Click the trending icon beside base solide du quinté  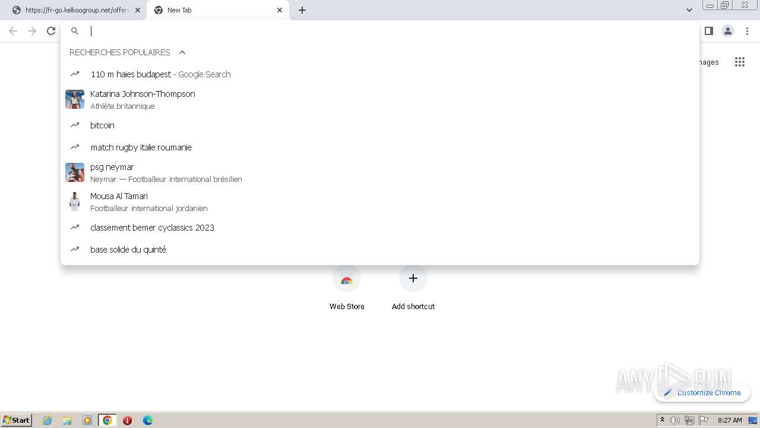[75, 249]
